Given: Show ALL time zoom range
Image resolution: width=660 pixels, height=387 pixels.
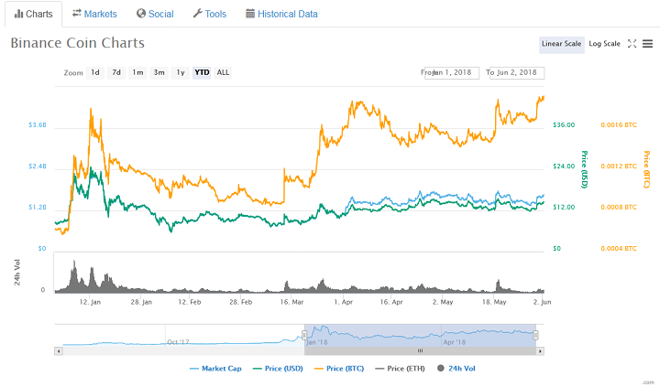Looking at the screenshot, I should tap(223, 72).
